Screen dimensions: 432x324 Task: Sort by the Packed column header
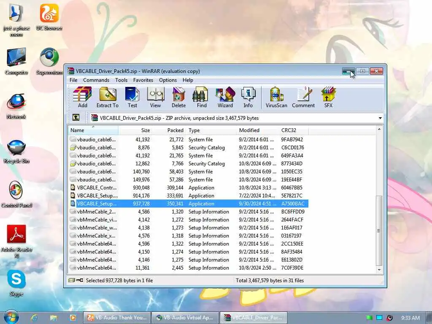[x=169, y=130]
